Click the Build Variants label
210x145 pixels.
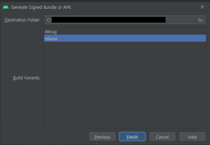[x=27, y=78]
